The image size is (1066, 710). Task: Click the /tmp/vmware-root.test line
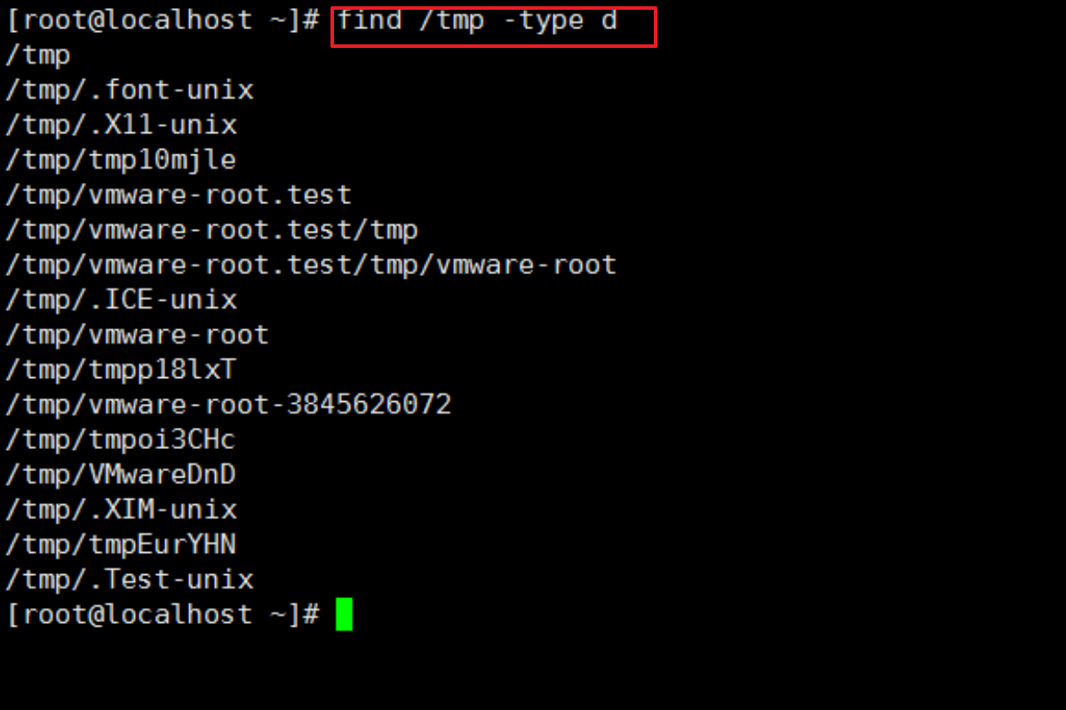179,194
